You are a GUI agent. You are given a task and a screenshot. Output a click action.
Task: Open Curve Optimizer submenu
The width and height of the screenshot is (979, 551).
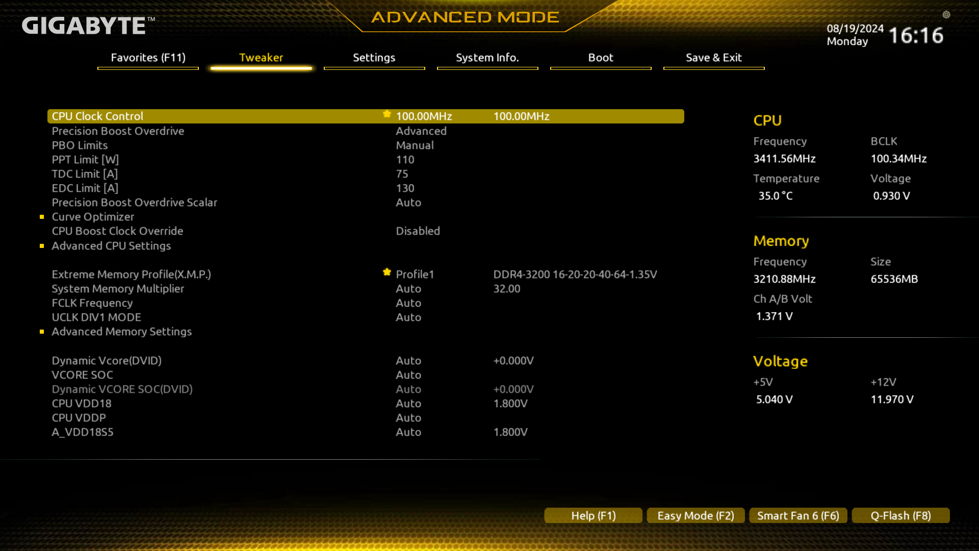(93, 217)
